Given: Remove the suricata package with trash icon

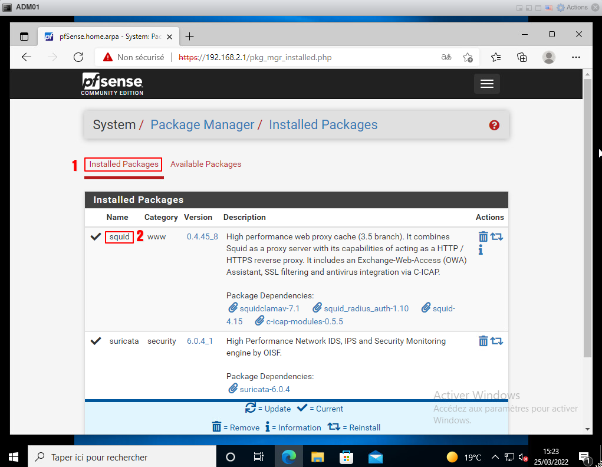Looking at the screenshot, I should point(483,341).
